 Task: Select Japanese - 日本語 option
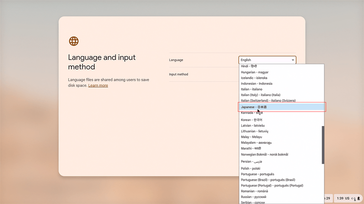click(281, 107)
